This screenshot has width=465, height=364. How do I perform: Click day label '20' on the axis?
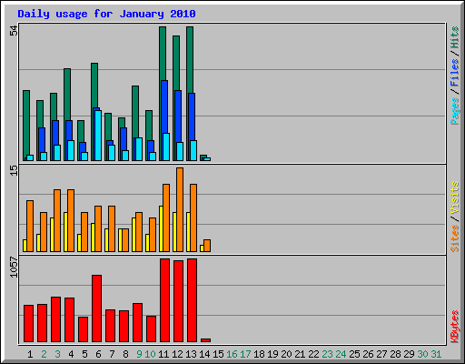click(286, 354)
